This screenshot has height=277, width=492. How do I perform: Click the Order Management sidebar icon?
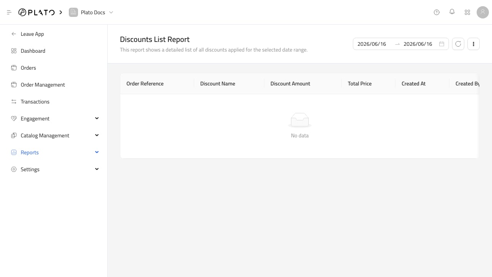[x=14, y=85]
